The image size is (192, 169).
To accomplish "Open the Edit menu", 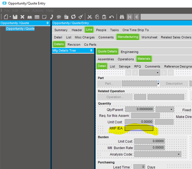I will point(15,11).
